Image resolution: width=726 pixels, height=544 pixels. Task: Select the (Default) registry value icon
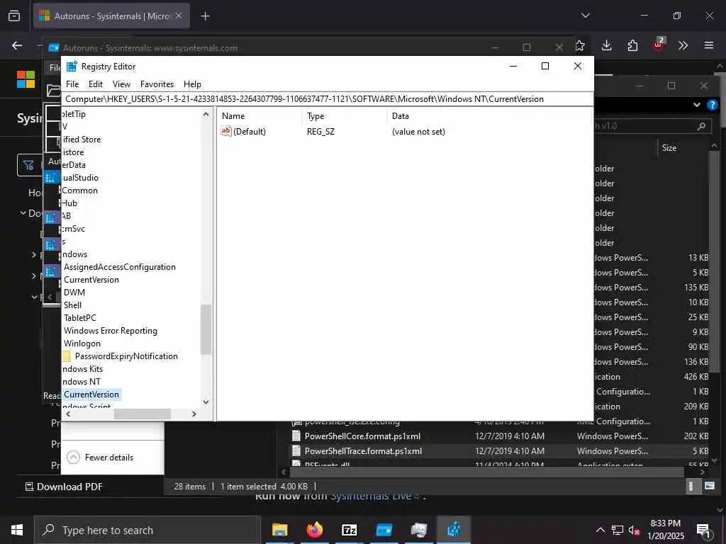coord(225,131)
